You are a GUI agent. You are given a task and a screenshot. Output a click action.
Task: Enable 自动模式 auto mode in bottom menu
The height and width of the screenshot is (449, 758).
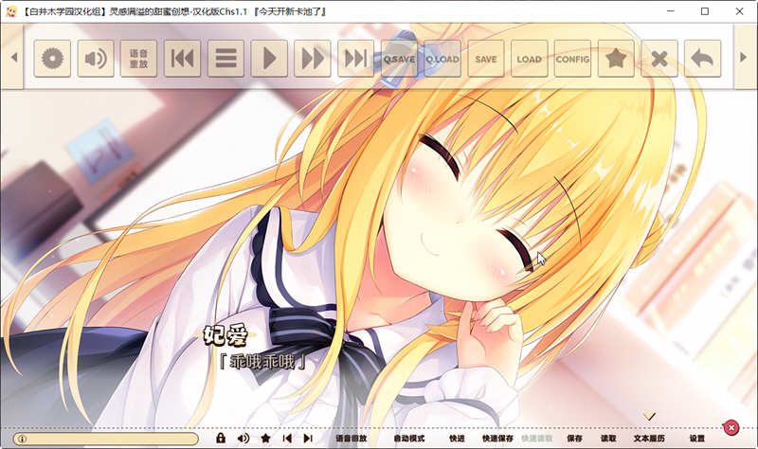pos(409,439)
